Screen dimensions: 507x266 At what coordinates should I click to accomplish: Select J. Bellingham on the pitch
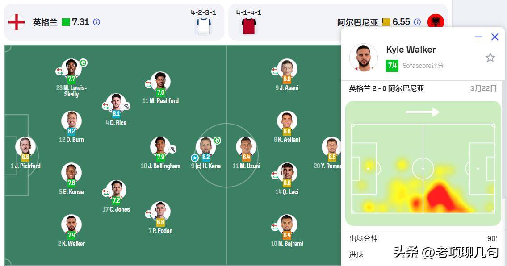pos(160,146)
